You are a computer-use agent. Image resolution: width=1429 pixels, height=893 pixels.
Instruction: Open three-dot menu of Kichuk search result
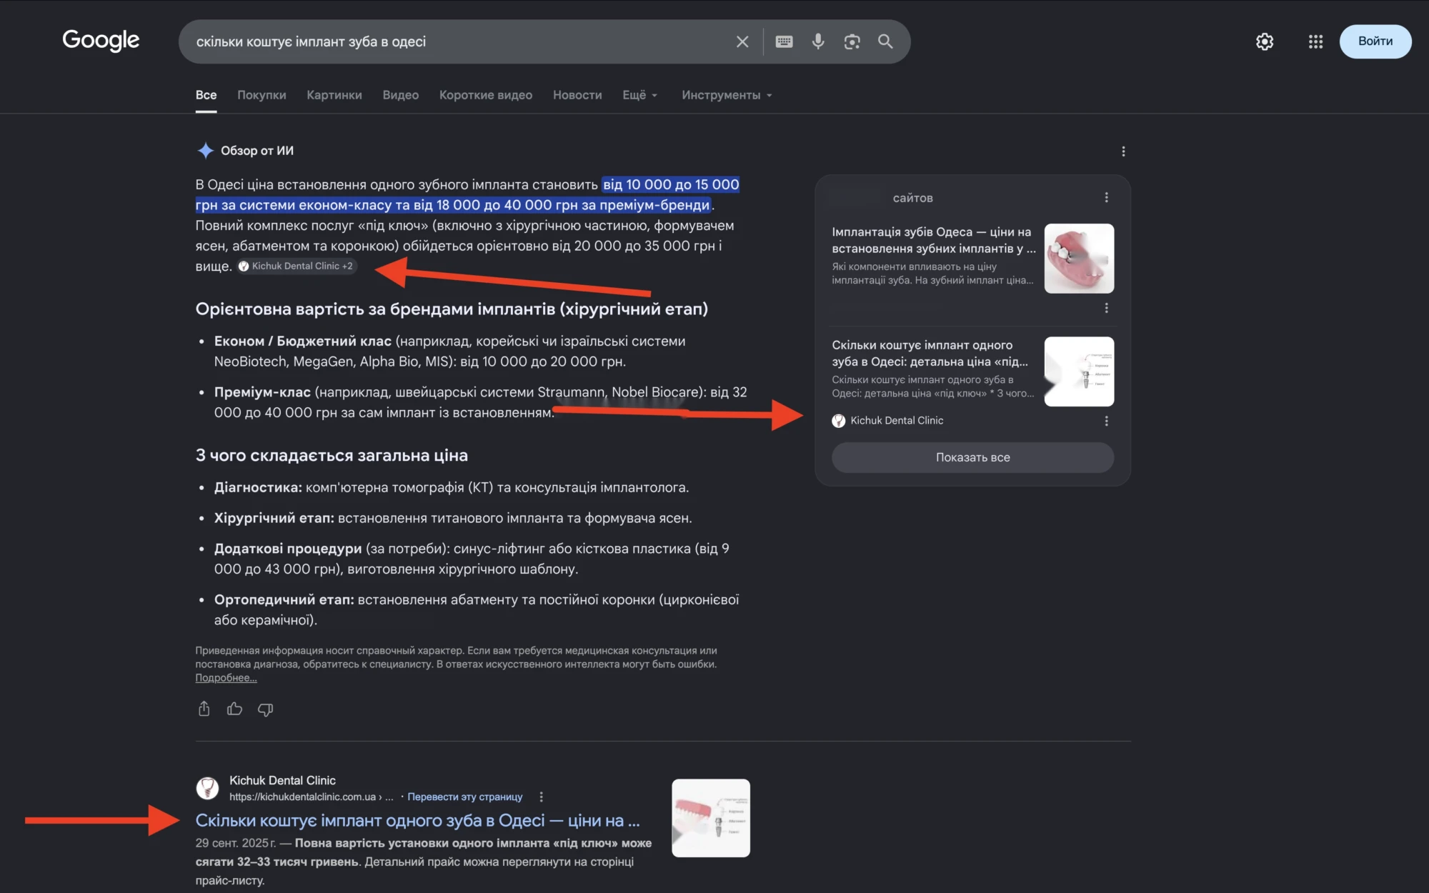[x=541, y=797]
